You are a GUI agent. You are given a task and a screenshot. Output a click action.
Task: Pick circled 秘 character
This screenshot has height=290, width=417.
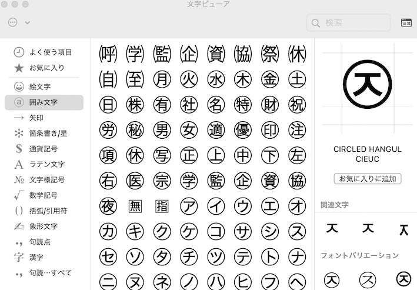pos(135,130)
